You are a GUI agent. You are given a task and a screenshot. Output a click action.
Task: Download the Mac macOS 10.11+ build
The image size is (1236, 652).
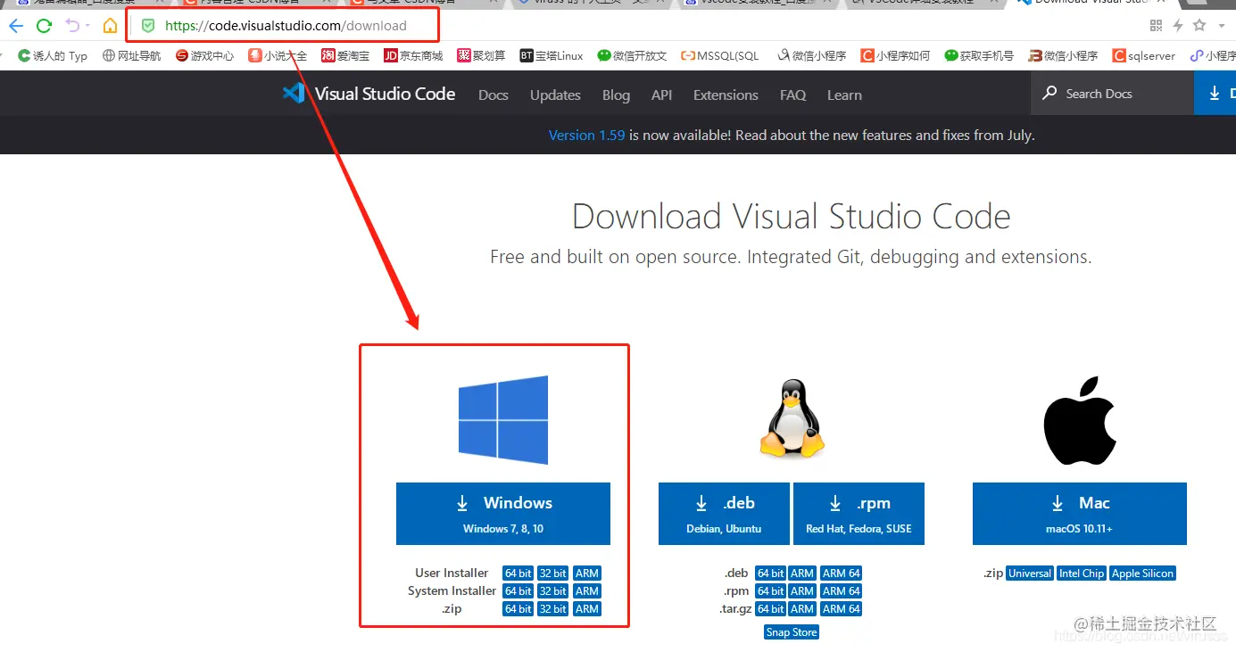1080,514
